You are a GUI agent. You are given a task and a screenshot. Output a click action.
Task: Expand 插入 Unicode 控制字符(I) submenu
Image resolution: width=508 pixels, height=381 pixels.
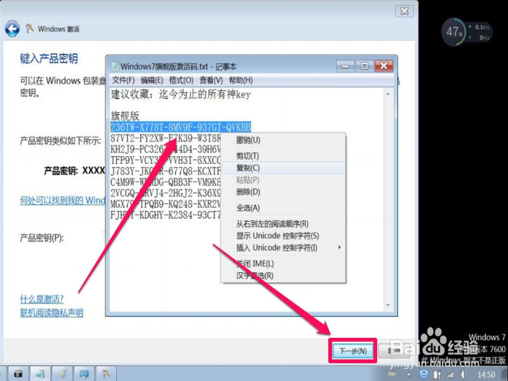click(x=283, y=248)
